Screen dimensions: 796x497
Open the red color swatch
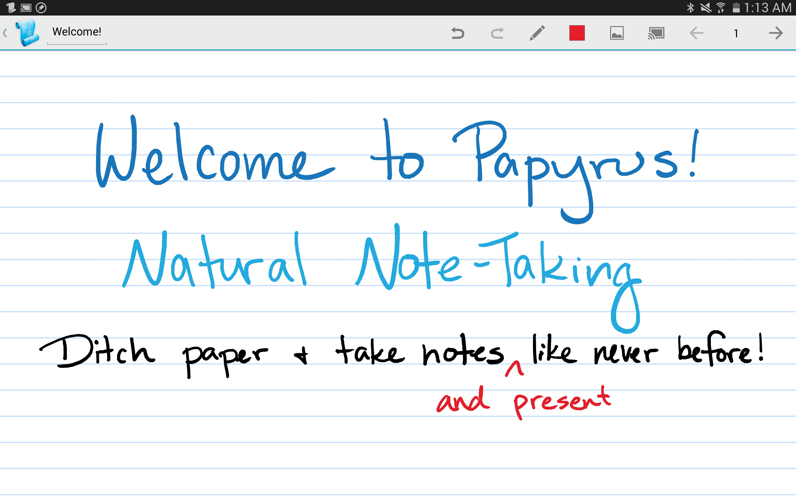[x=577, y=33]
